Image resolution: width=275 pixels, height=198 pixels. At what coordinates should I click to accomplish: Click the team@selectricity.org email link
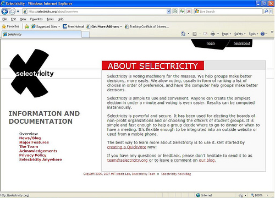point(127,160)
